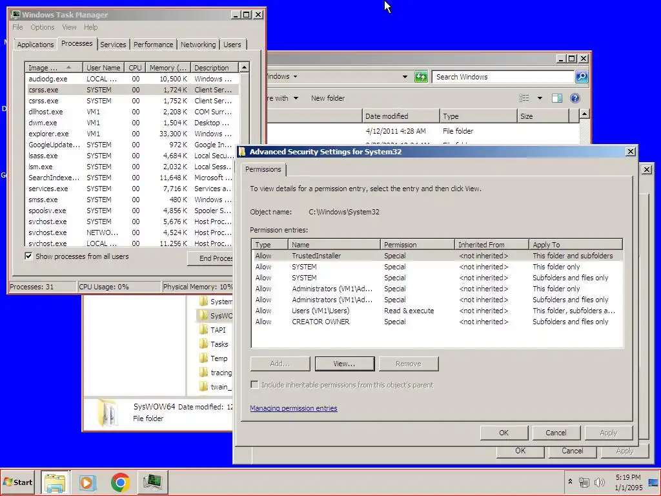
Task: Select the Tasks folder icon
Action: click(x=203, y=344)
